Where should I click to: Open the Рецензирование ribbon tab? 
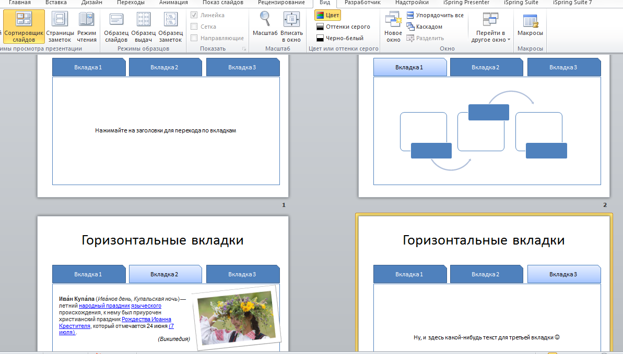[x=281, y=3]
